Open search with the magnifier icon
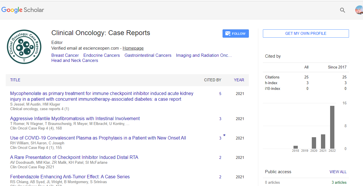Image resolution: width=363 pixels, height=186 pixels. 342,10
